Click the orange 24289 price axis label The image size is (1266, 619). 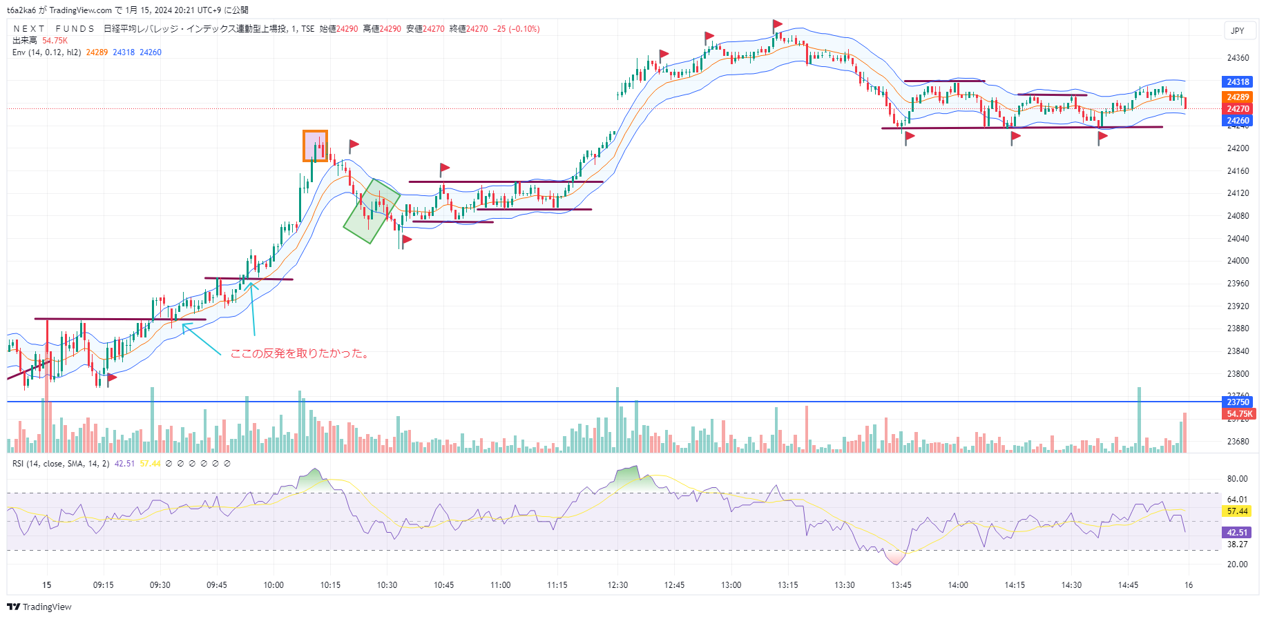(x=1238, y=97)
